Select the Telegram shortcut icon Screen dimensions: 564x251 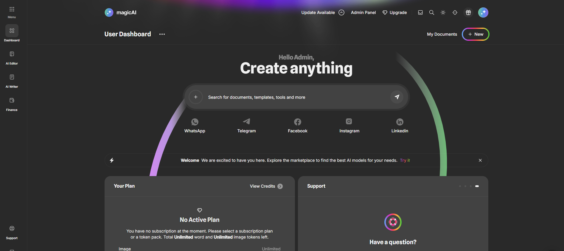point(246,121)
